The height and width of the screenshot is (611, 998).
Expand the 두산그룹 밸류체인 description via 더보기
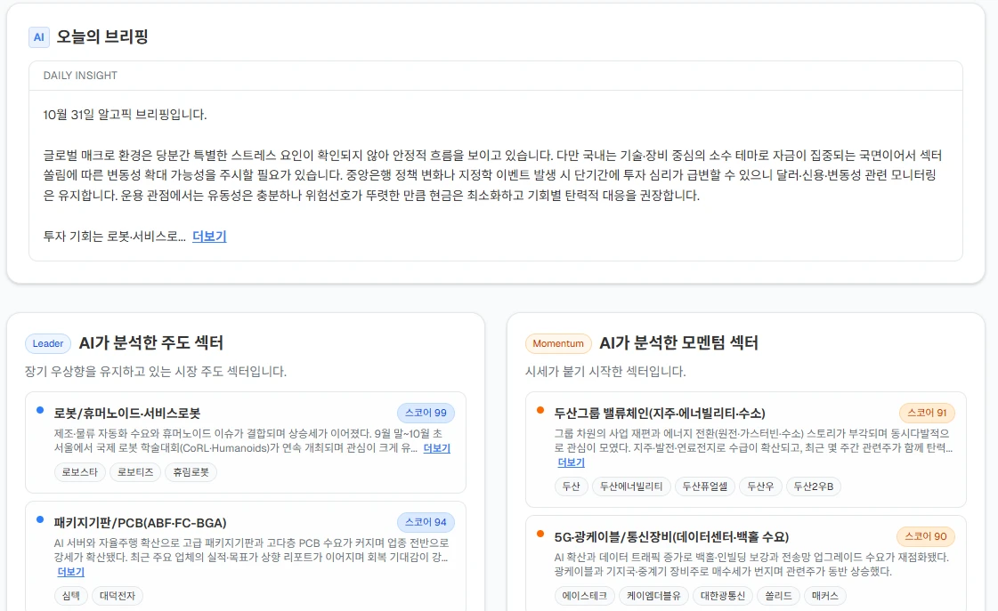point(571,462)
